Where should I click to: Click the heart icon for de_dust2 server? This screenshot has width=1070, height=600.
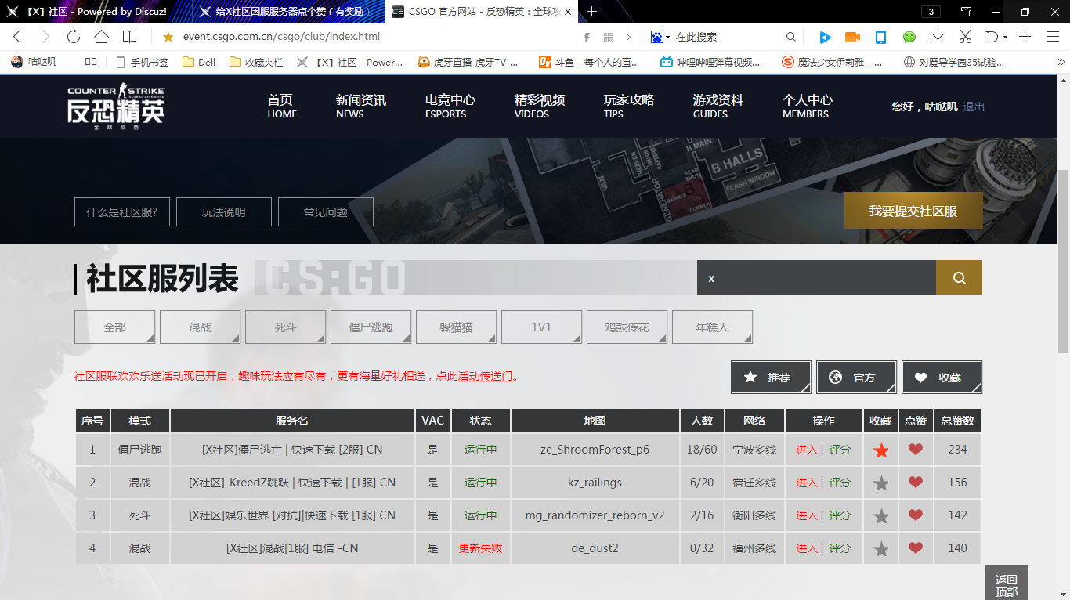click(915, 548)
